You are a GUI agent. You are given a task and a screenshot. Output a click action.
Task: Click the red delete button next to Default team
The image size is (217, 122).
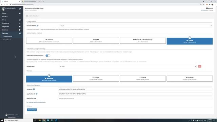click(x=200, y=66)
